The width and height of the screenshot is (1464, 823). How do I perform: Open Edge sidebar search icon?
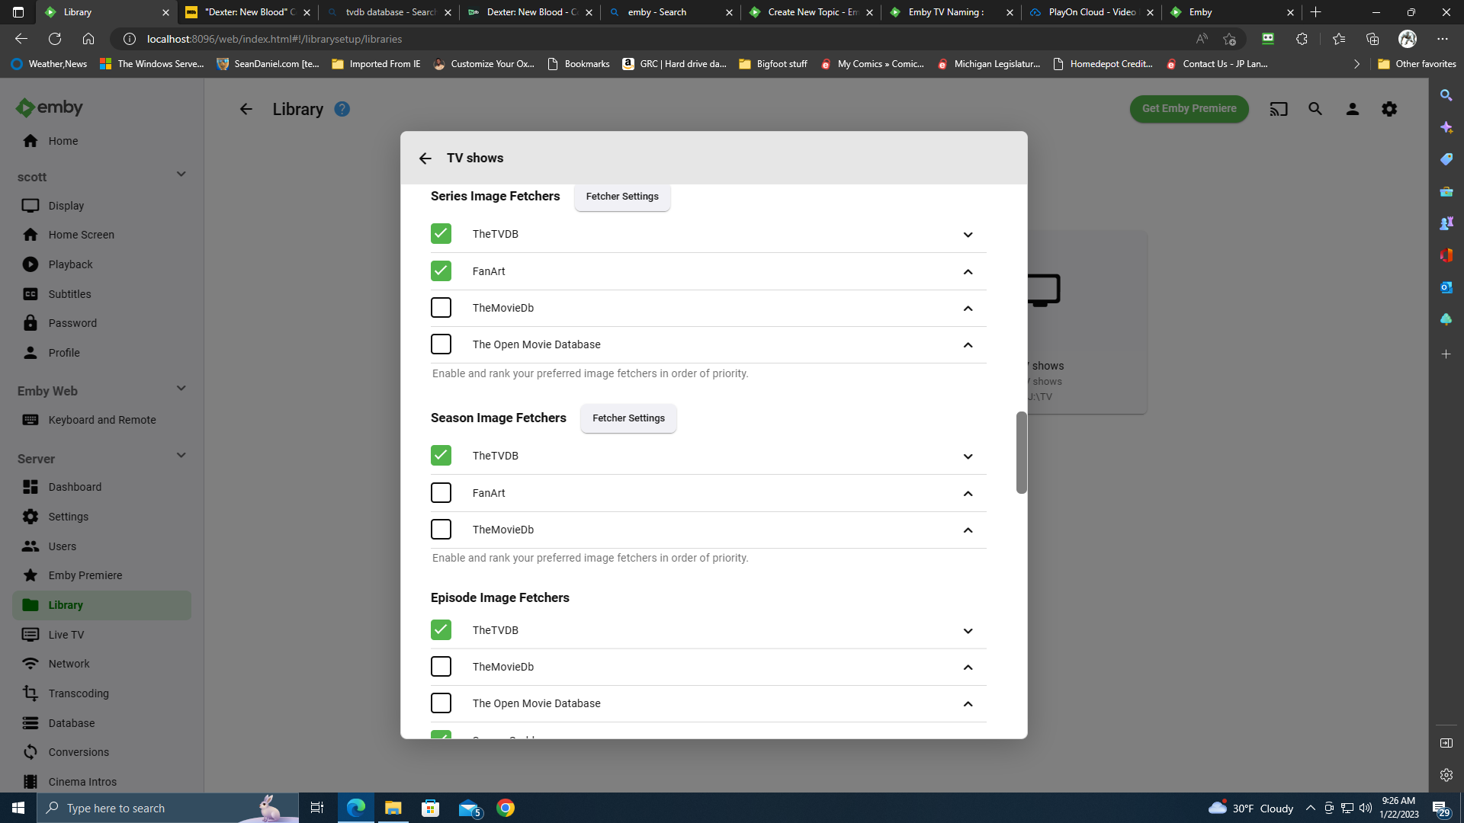click(1446, 95)
